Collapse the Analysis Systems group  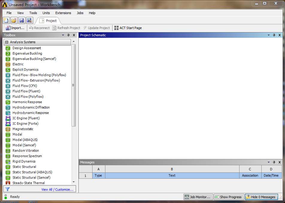[x=7, y=42]
